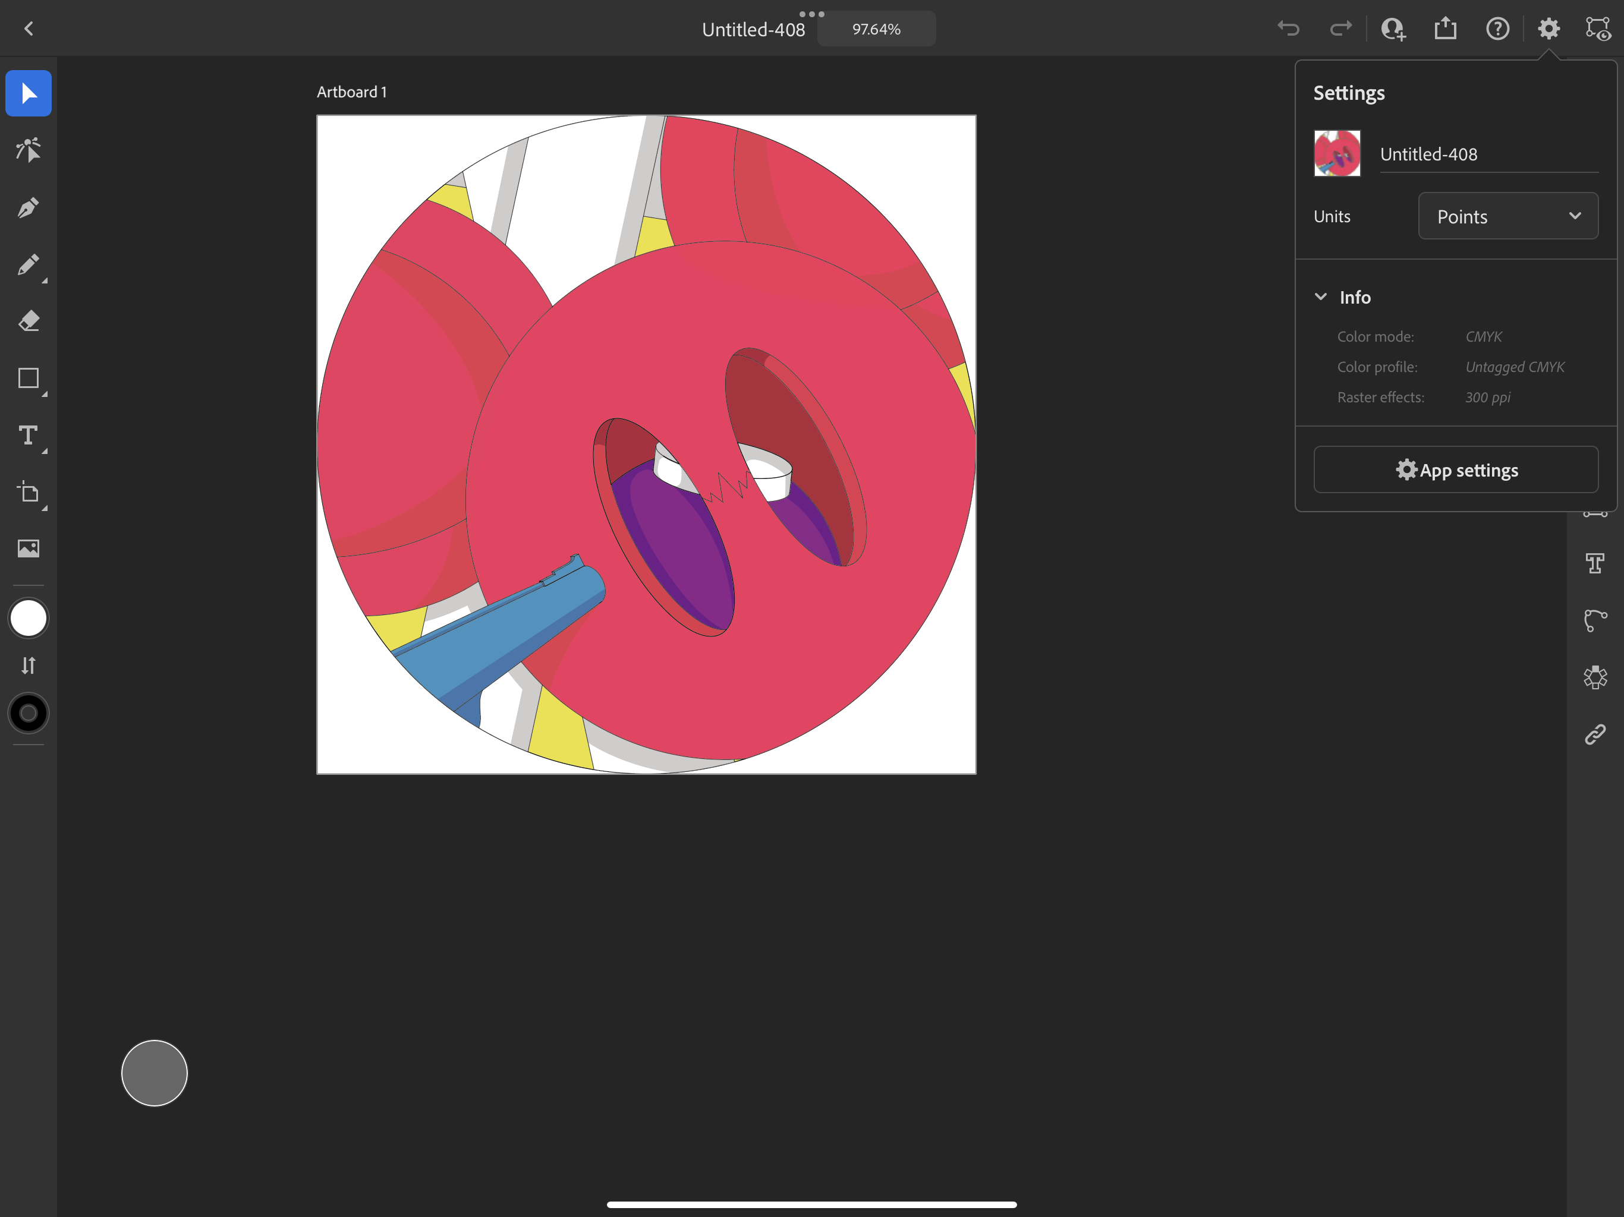Select the Crop tool
Viewport: 1624px width, 1217px height.
[x=28, y=493]
